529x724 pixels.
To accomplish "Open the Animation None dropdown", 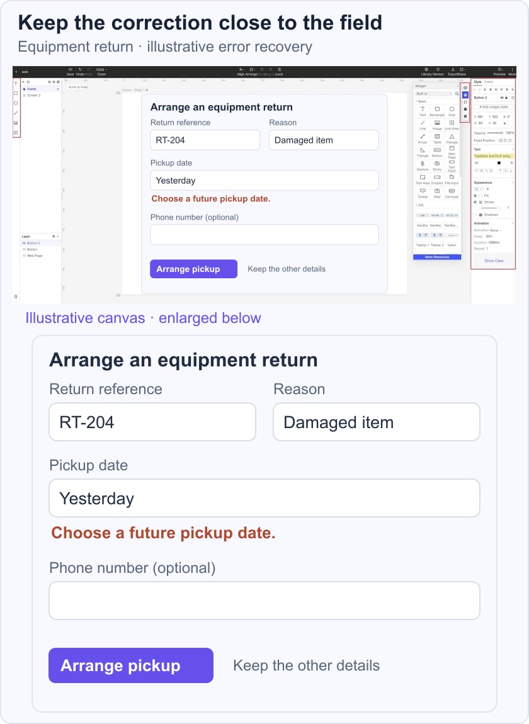I will [x=496, y=230].
